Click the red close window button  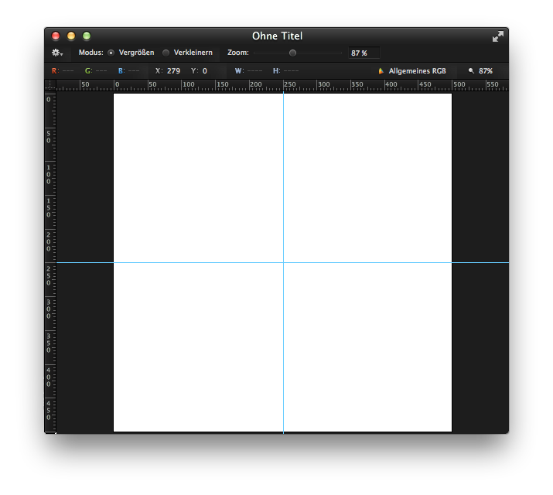[56, 36]
